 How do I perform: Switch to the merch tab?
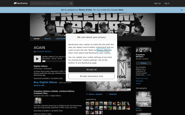point(47,39)
